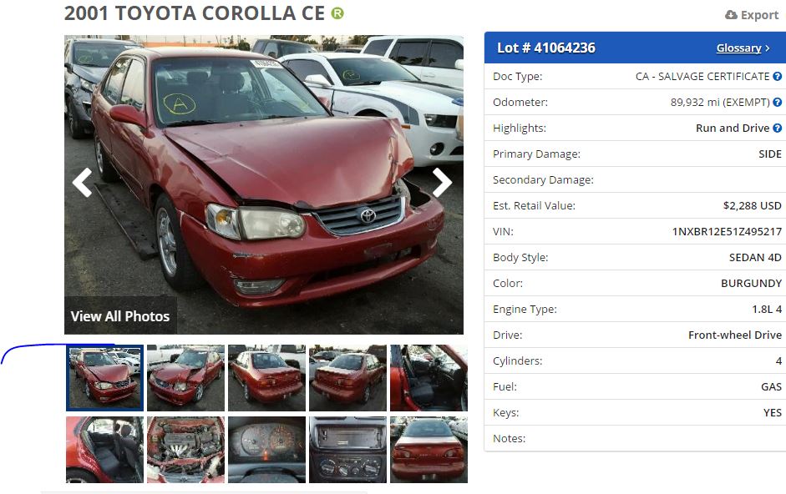Select the rear seat interior thumbnail
The image size is (786, 494).
point(104,450)
